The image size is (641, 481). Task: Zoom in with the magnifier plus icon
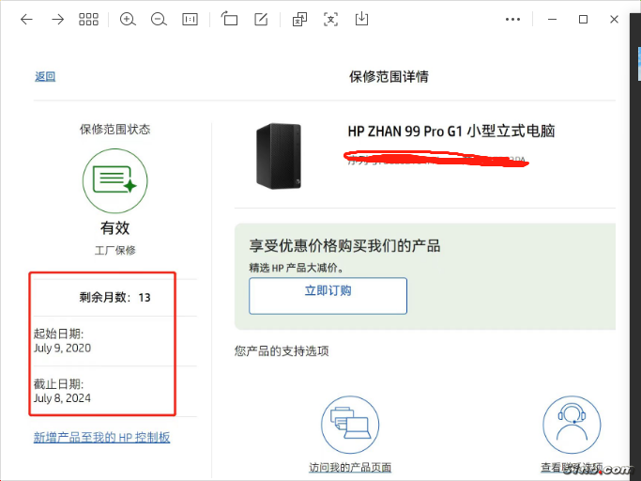click(128, 19)
